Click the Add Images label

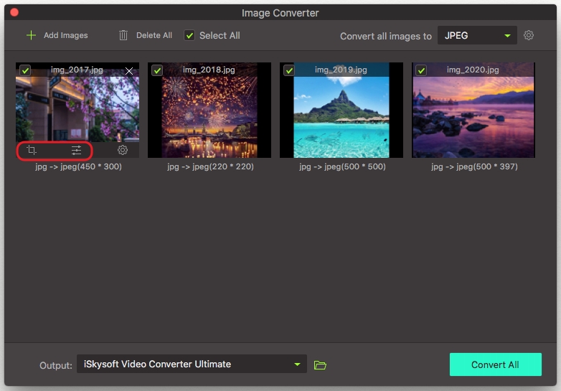[66, 35]
